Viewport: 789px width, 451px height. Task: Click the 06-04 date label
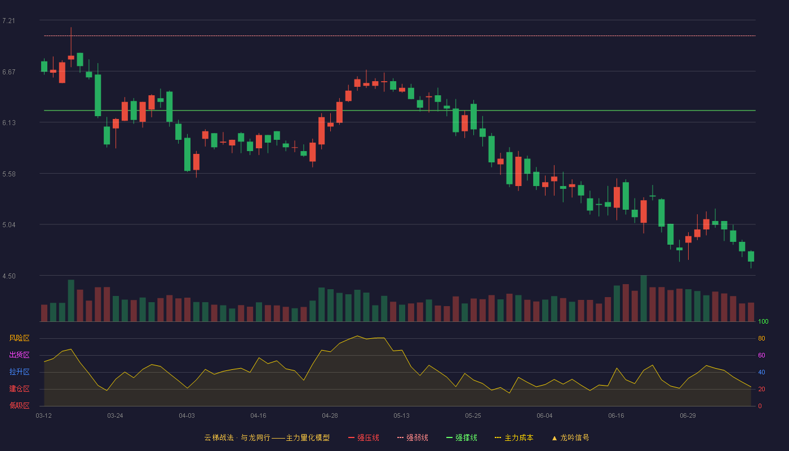coord(544,415)
